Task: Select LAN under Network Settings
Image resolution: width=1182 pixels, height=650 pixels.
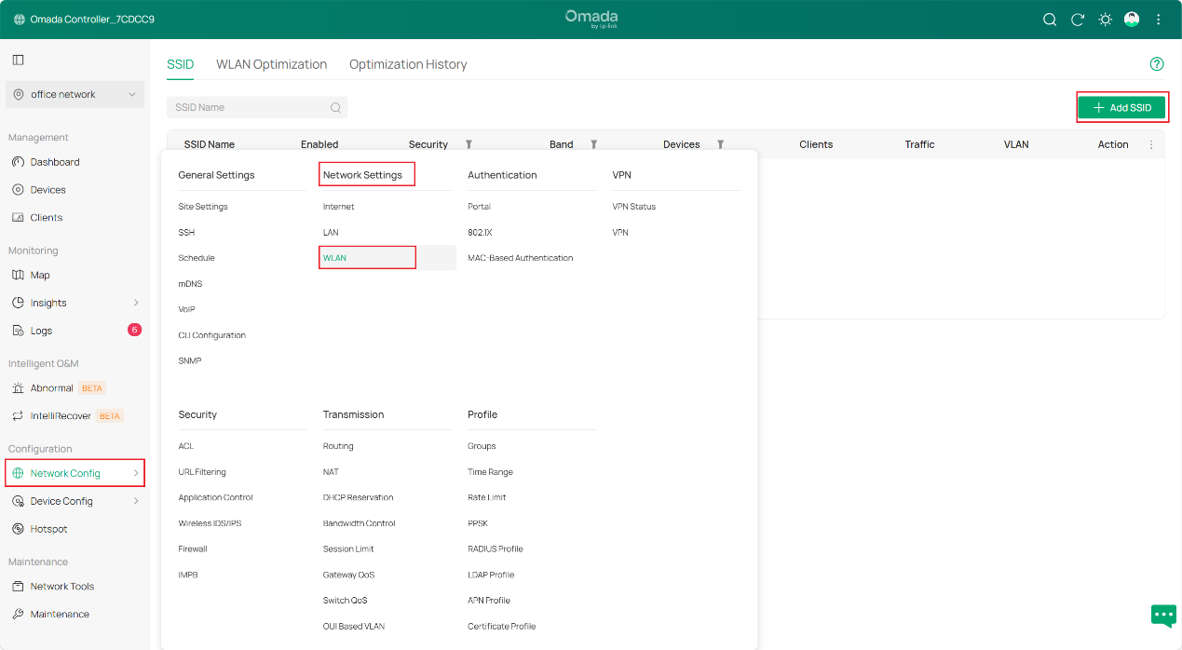Action: (x=331, y=233)
